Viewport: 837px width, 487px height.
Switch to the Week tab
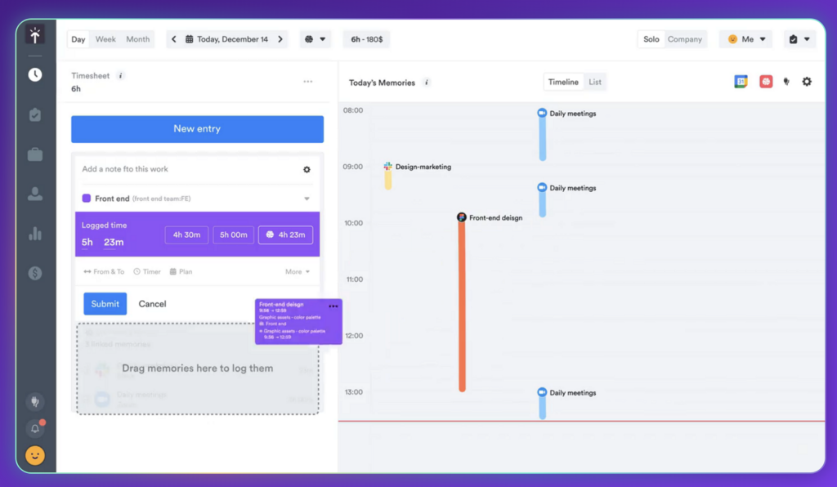point(105,39)
